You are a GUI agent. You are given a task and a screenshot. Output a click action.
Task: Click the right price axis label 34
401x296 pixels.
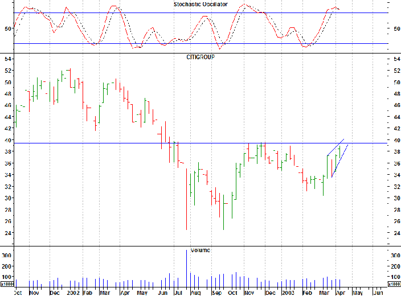pyautogui.click(x=396, y=175)
